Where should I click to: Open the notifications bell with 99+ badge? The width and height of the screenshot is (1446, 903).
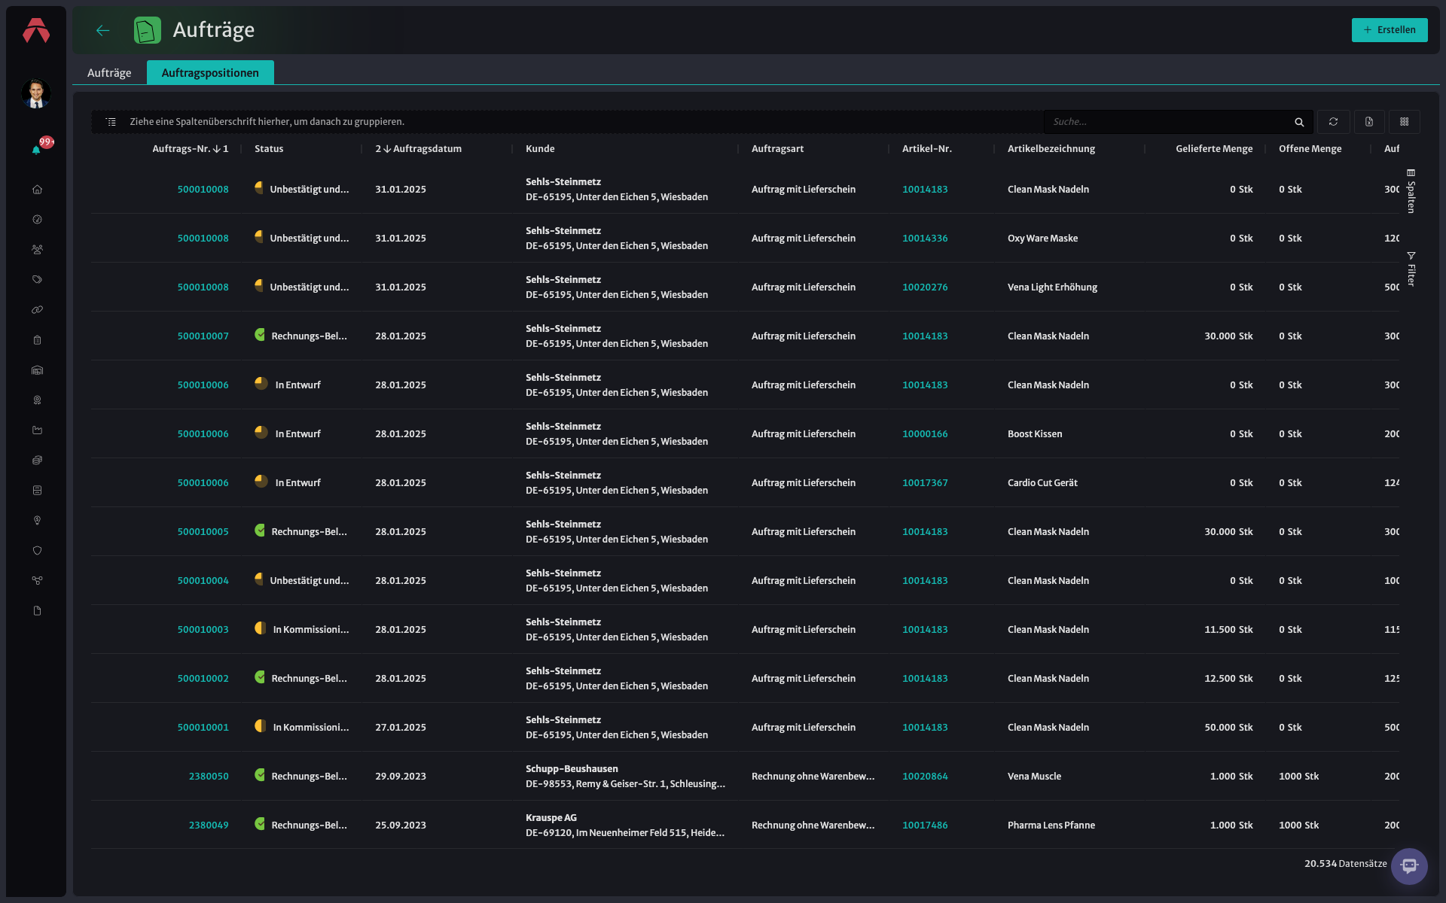(x=36, y=150)
